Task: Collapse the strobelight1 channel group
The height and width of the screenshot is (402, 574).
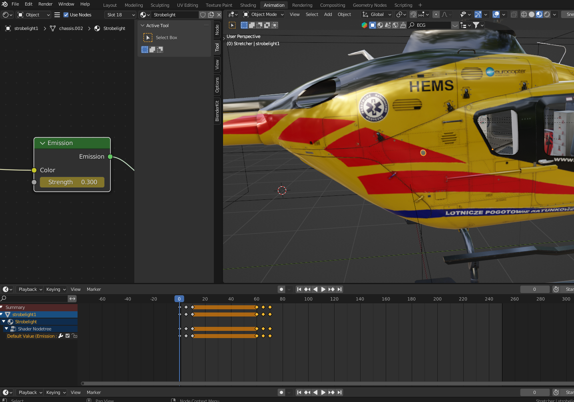Action: pos(2,314)
